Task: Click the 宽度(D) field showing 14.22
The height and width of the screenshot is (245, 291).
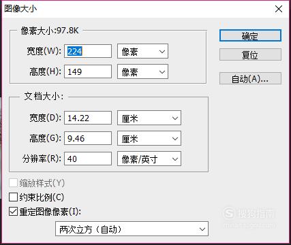Action: click(88, 118)
